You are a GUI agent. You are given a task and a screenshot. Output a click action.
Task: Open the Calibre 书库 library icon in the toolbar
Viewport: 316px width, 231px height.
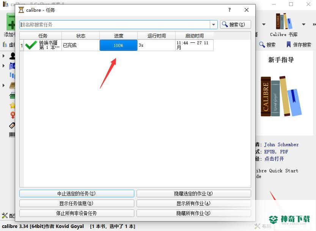284,21
